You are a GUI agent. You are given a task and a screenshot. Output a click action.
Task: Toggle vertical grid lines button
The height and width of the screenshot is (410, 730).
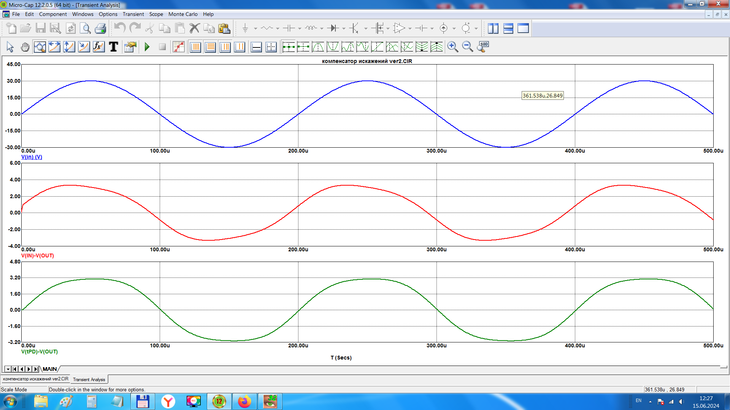(x=195, y=47)
